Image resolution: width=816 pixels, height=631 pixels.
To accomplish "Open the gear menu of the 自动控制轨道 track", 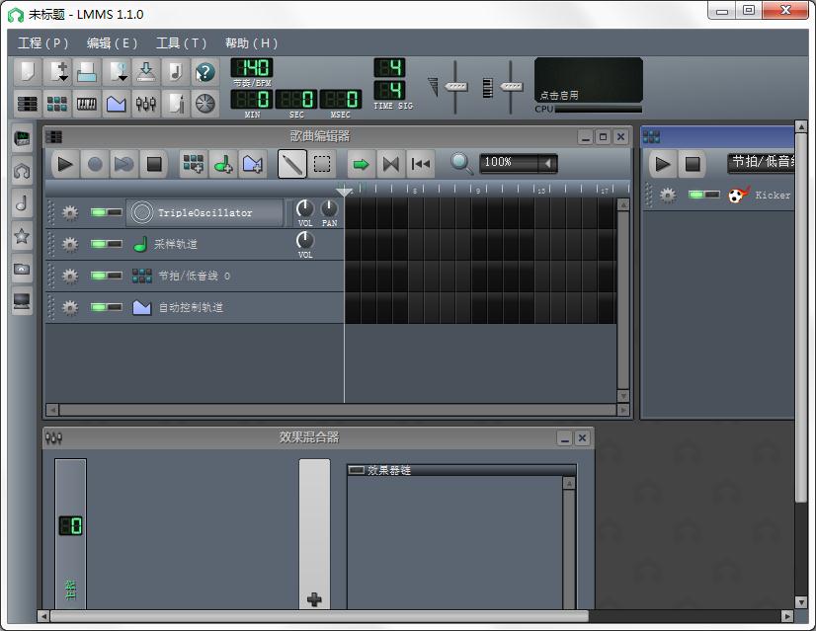I will click(x=69, y=306).
